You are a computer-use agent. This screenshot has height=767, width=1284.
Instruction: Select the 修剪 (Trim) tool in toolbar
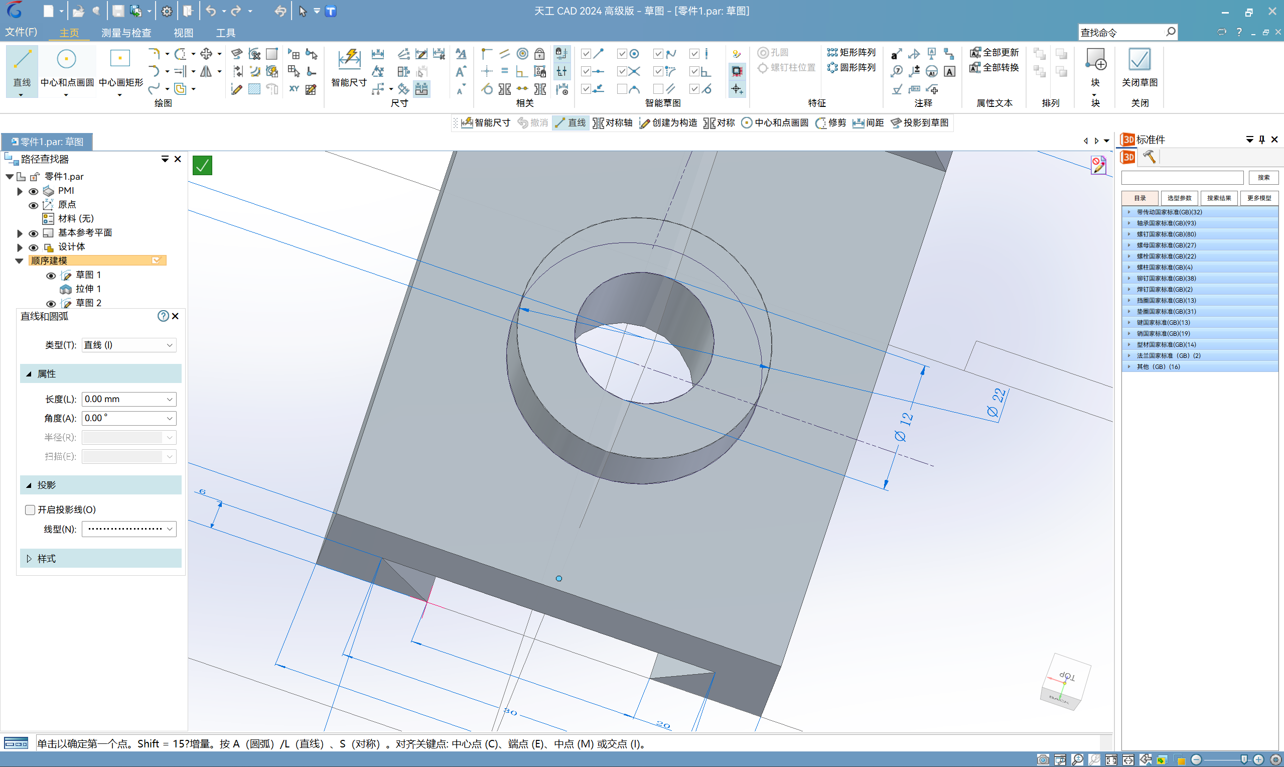point(830,121)
